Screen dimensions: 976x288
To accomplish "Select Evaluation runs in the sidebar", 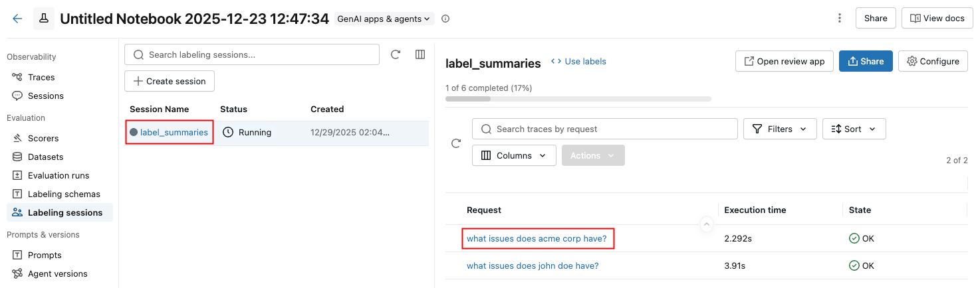I will 59,175.
